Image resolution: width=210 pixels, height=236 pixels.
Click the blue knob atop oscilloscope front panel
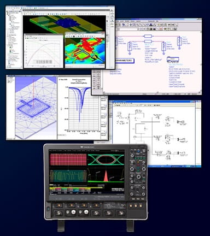pyautogui.click(x=138, y=151)
